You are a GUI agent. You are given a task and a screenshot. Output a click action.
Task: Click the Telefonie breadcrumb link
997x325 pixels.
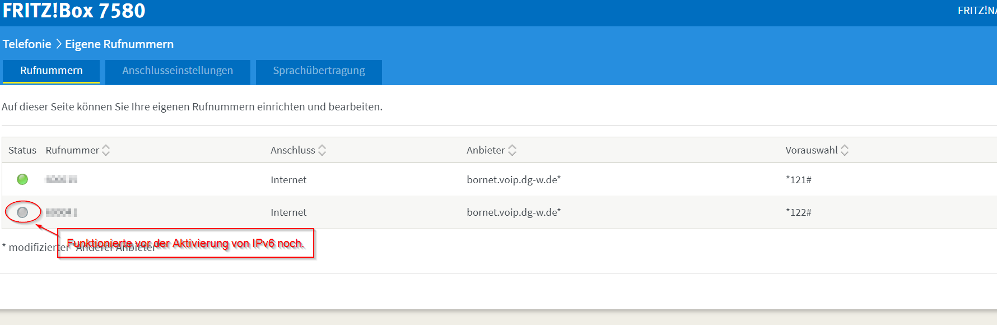pyautogui.click(x=27, y=44)
